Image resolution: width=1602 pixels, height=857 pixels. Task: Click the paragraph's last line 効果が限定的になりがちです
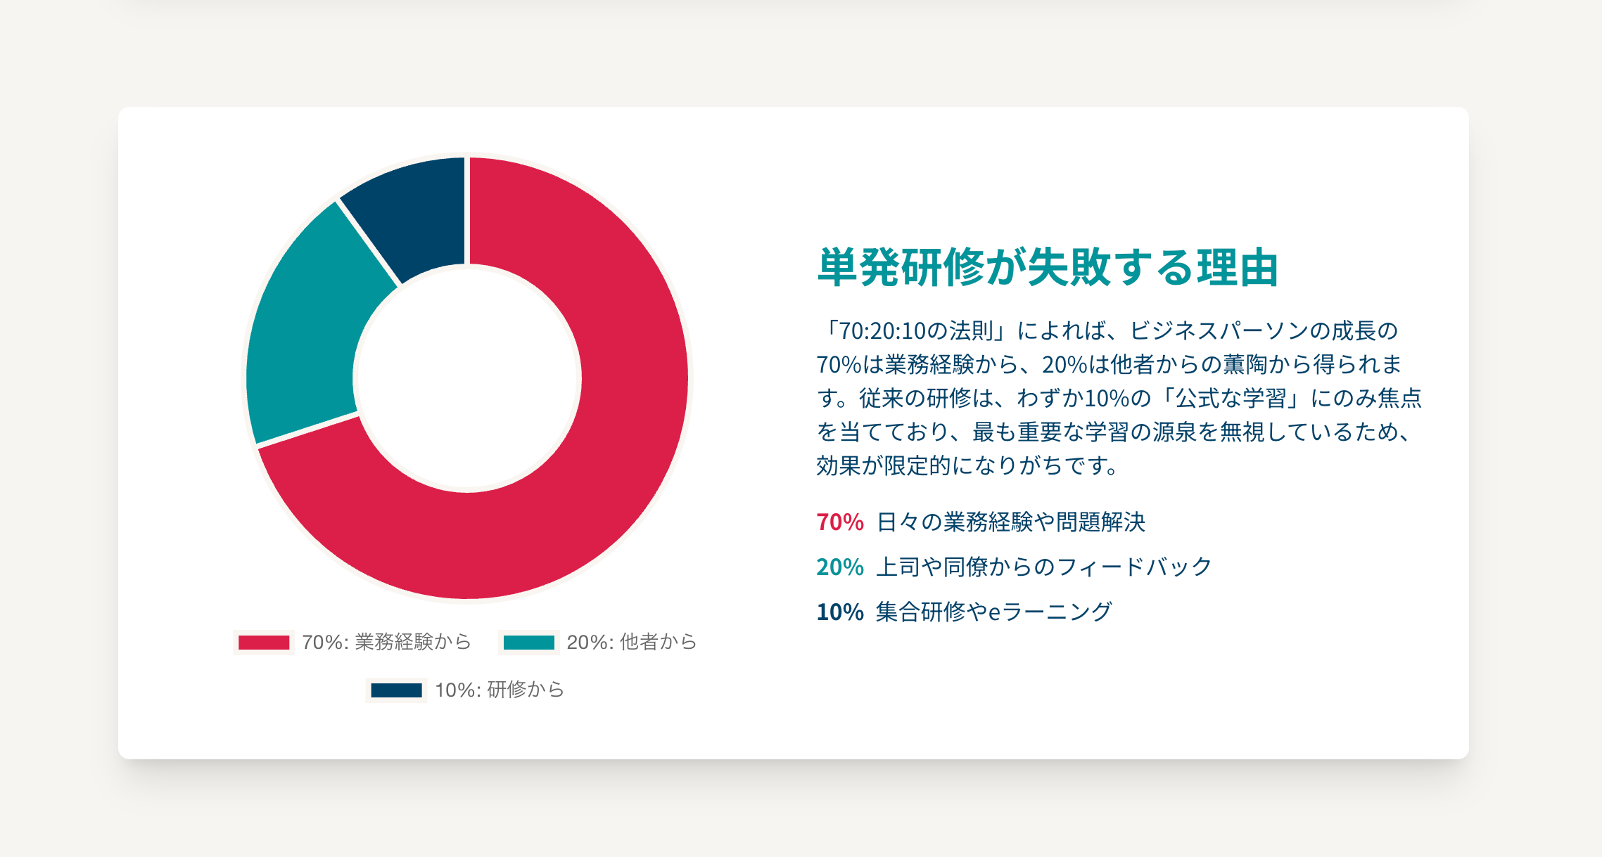[x=967, y=466]
